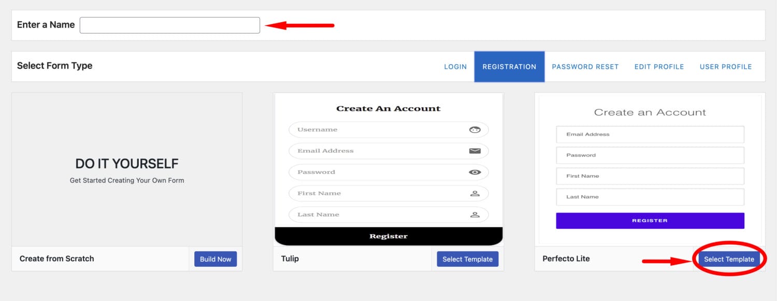Click the First Name field in Perfecto Lite preview

click(x=650, y=176)
